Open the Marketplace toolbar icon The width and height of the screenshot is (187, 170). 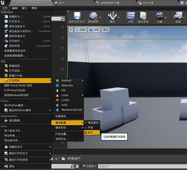[143, 16]
